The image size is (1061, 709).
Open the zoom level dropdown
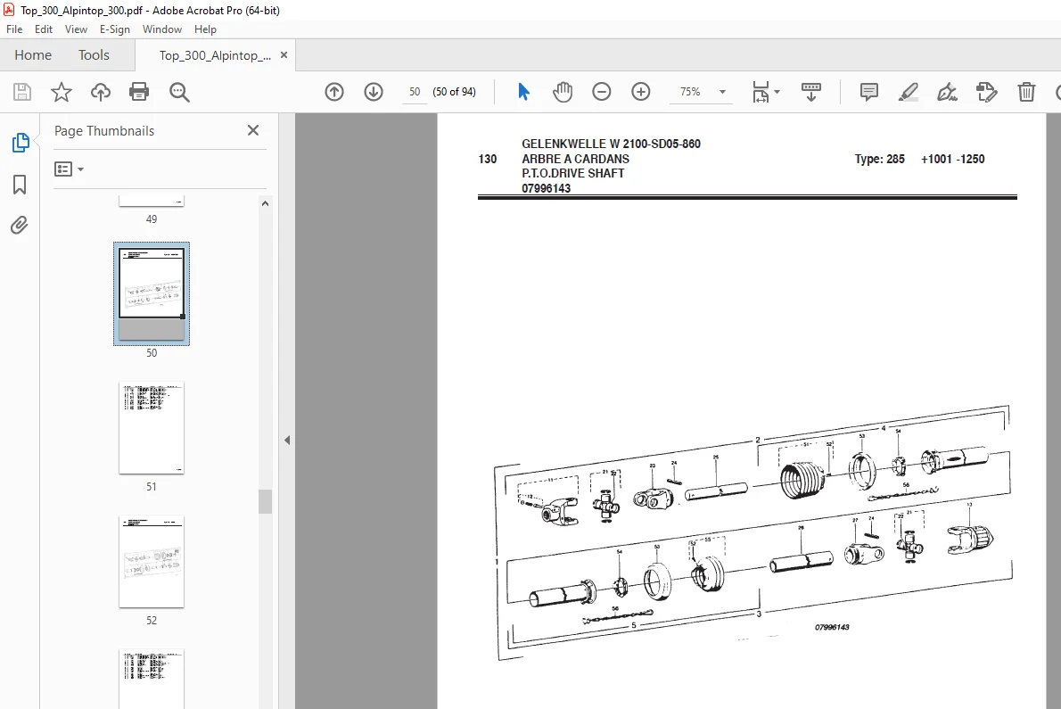(723, 92)
